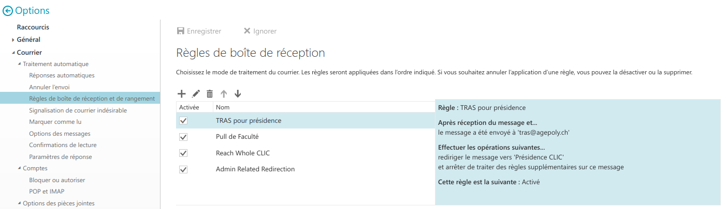This screenshot has height=209, width=726.
Task: Disable the Pull de Faculté rule
Action: (183, 137)
